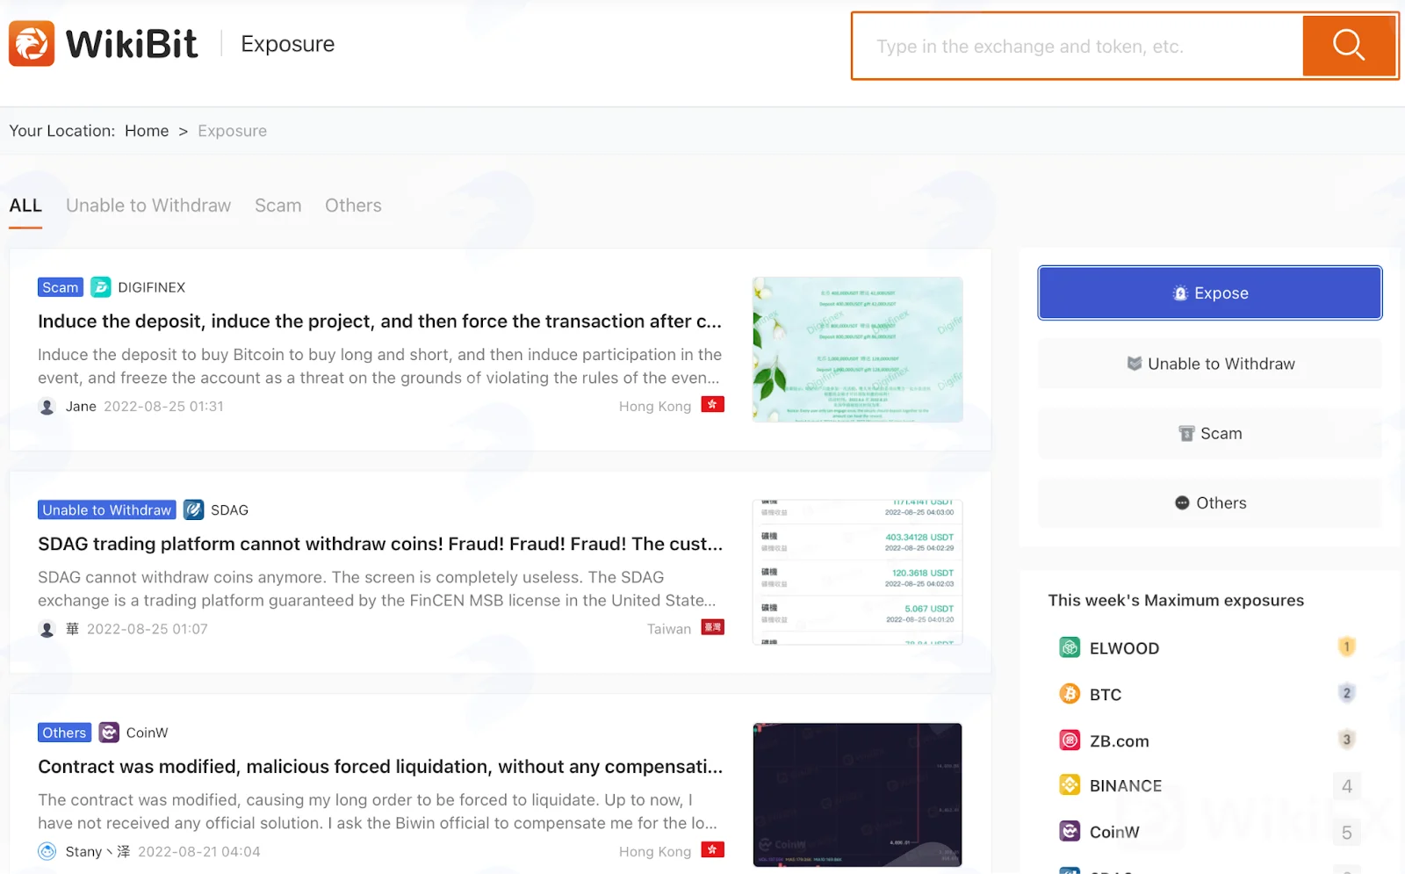Click the CoinW name on the Others post
The width and height of the screenshot is (1405, 874).
tap(147, 733)
